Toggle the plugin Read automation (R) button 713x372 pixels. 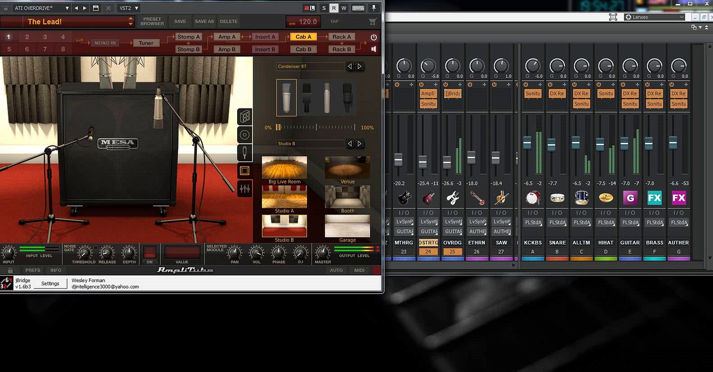coord(334,8)
